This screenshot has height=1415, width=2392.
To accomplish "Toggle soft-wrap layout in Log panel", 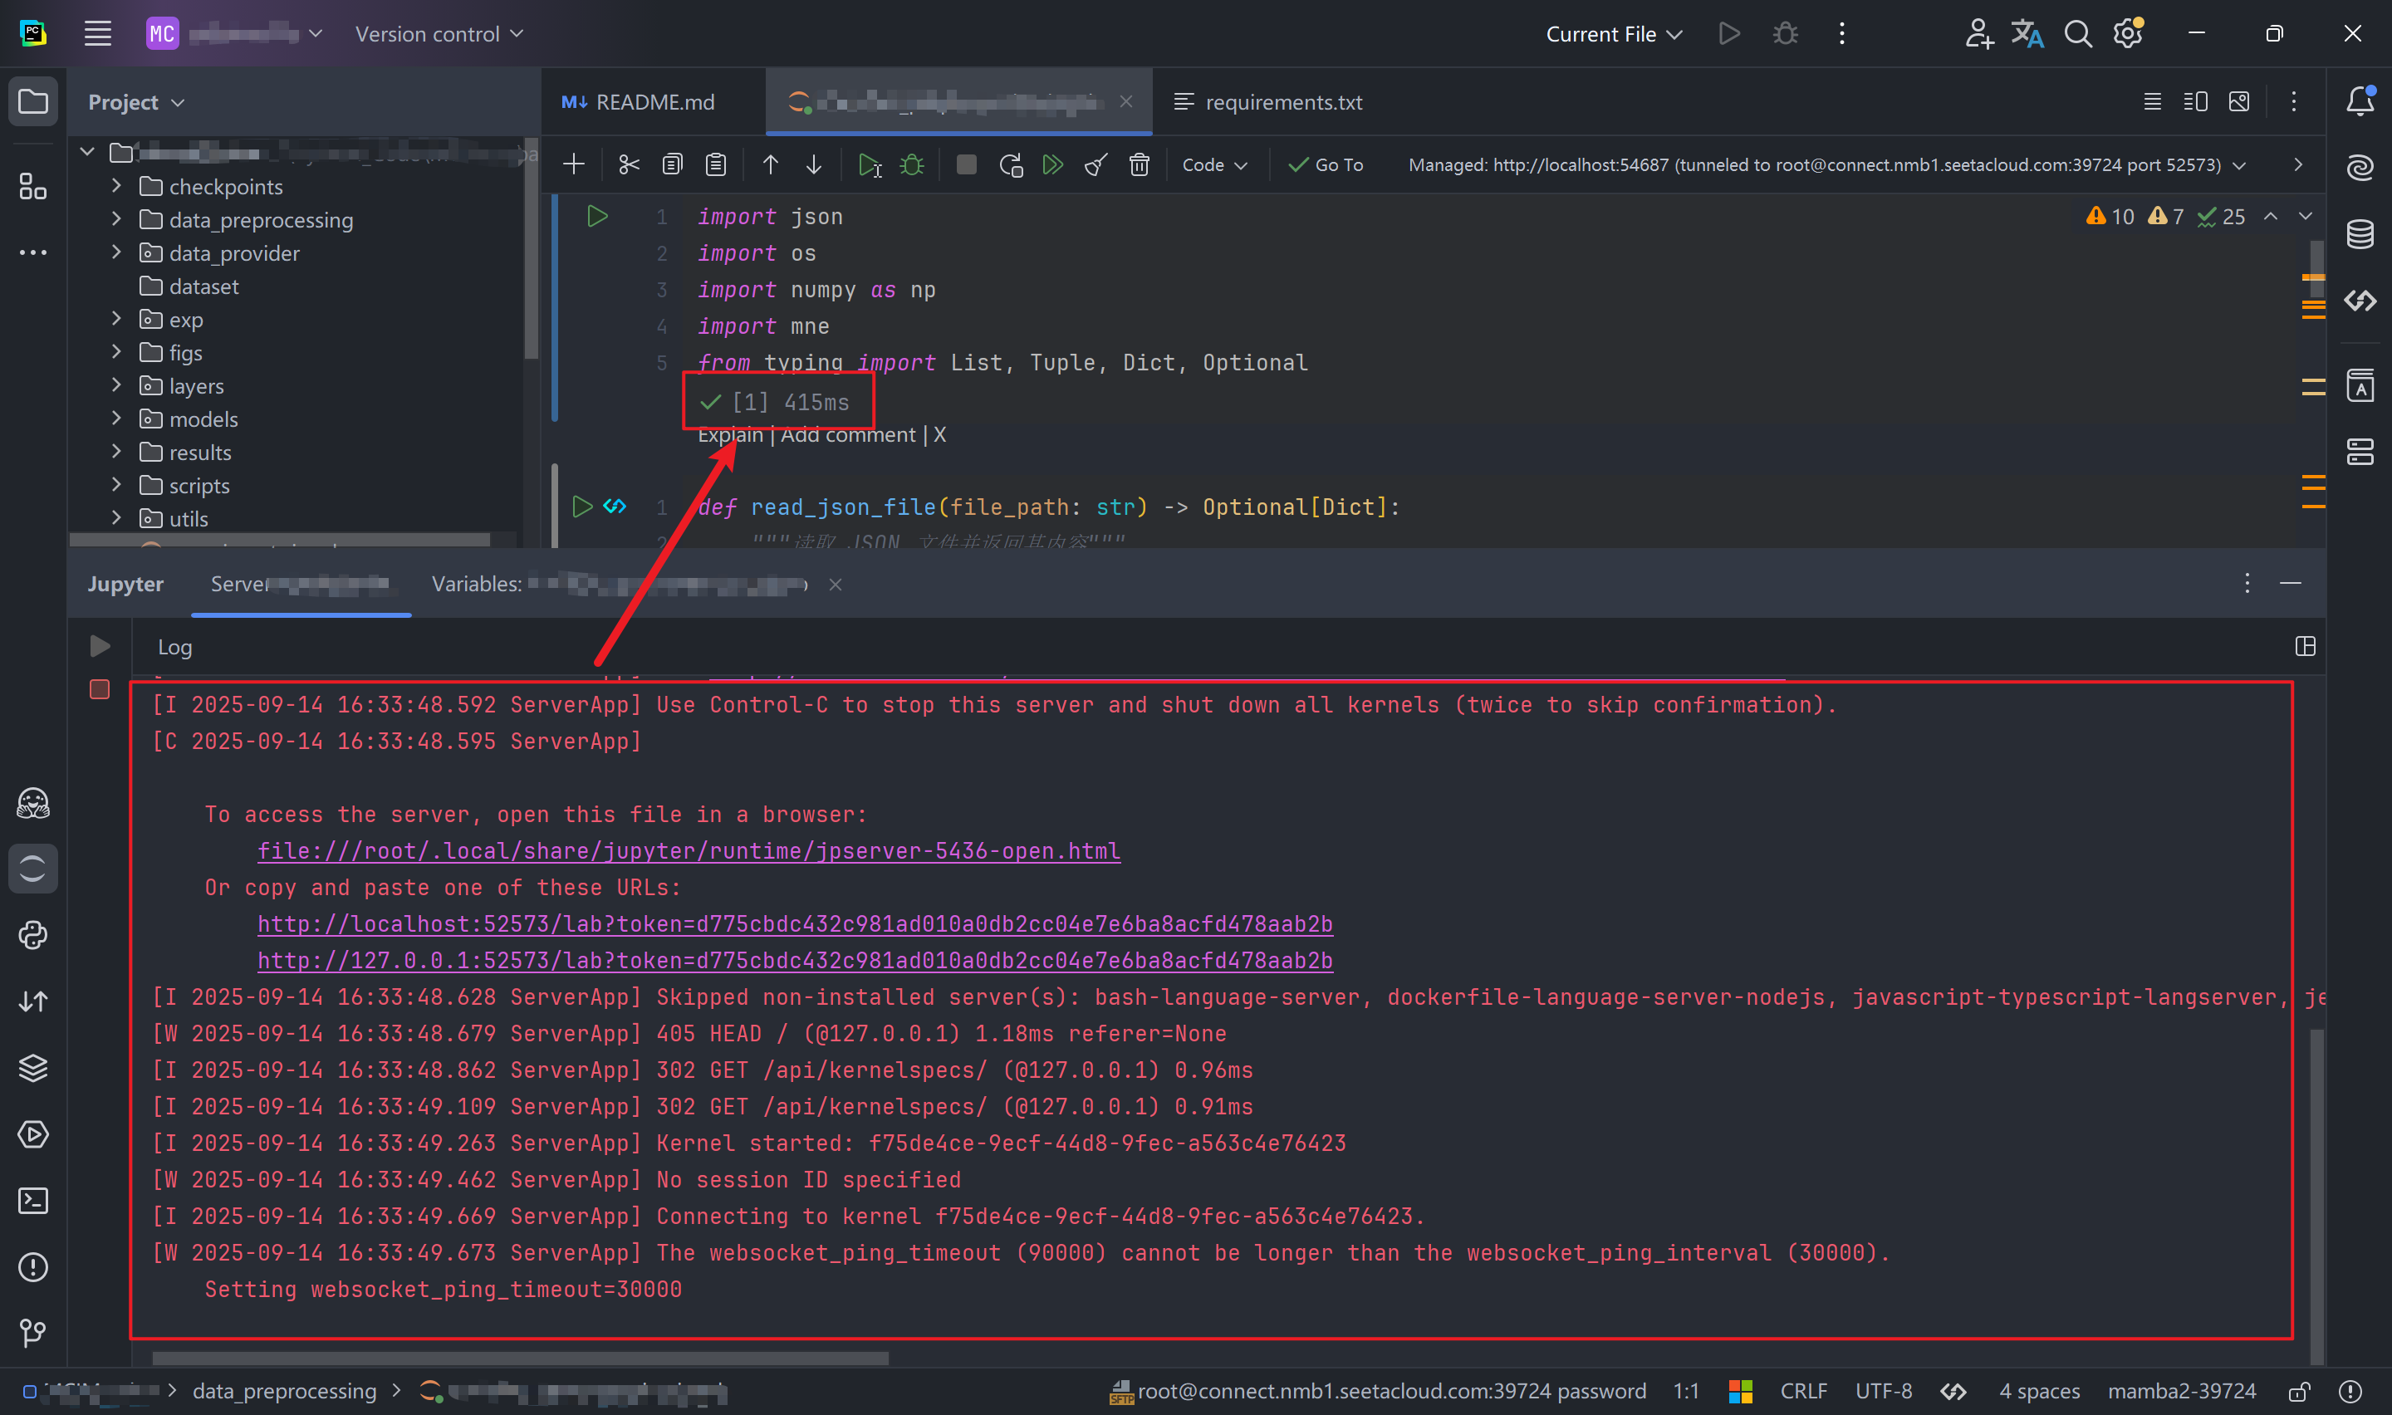I will (2304, 647).
